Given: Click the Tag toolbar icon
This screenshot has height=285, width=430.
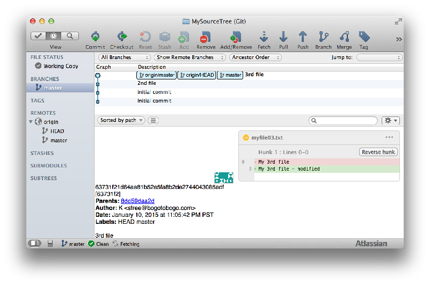Looking at the screenshot, I should pyautogui.click(x=364, y=36).
